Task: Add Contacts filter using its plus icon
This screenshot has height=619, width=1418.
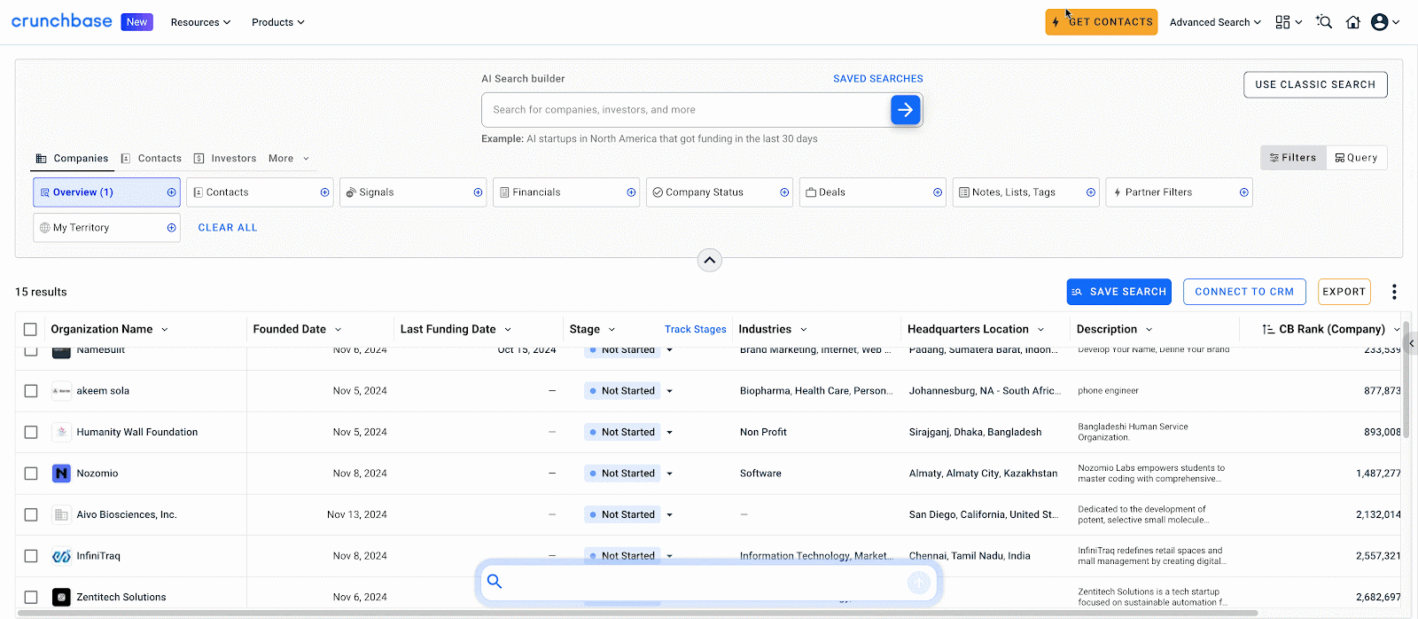Action: (x=324, y=192)
